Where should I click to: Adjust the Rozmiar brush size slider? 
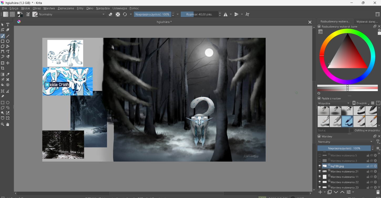tap(199, 14)
